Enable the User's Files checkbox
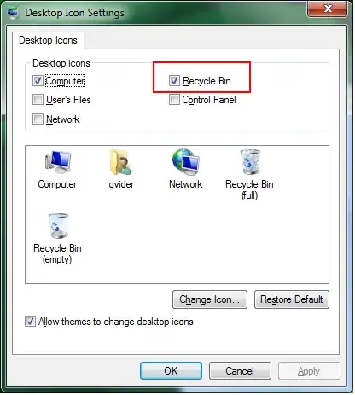 click(38, 100)
